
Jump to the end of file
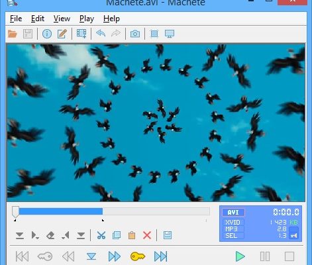click(x=161, y=256)
